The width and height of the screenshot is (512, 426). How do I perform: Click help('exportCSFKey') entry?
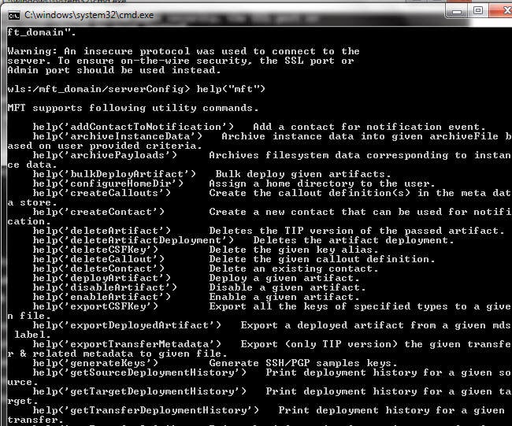pos(95,306)
